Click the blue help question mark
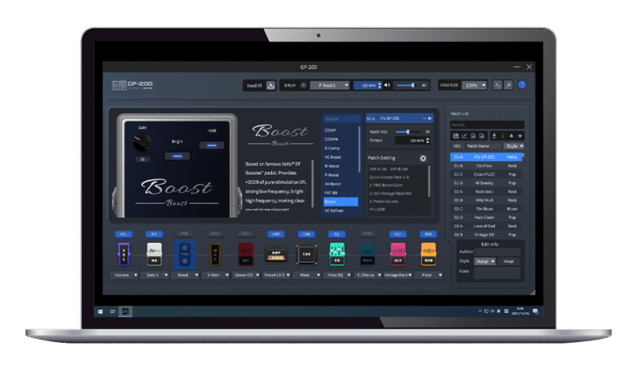The width and height of the screenshot is (639, 387). 522,85
